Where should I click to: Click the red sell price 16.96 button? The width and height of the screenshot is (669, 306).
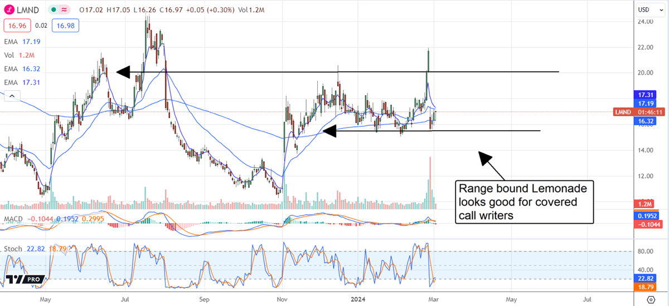point(17,25)
